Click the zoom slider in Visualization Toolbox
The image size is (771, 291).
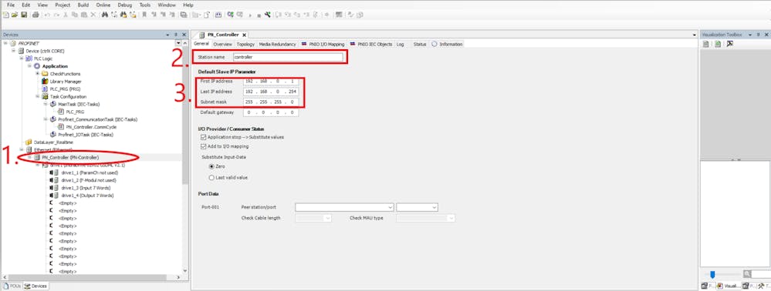712,274
